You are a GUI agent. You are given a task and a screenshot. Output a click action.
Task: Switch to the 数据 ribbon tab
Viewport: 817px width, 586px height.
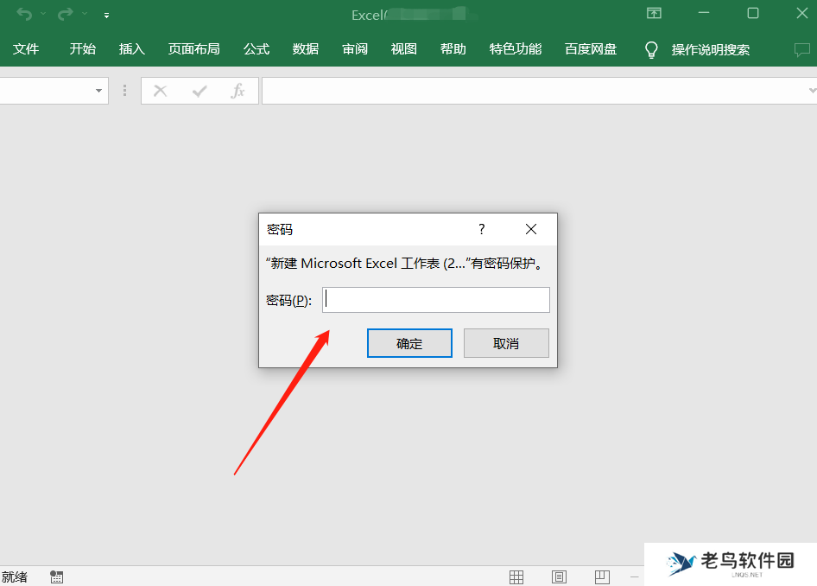point(305,49)
